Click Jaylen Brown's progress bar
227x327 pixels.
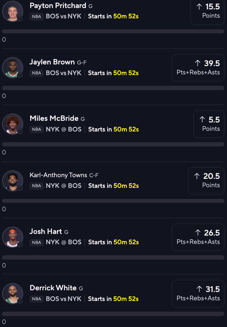(x=113, y=88)
